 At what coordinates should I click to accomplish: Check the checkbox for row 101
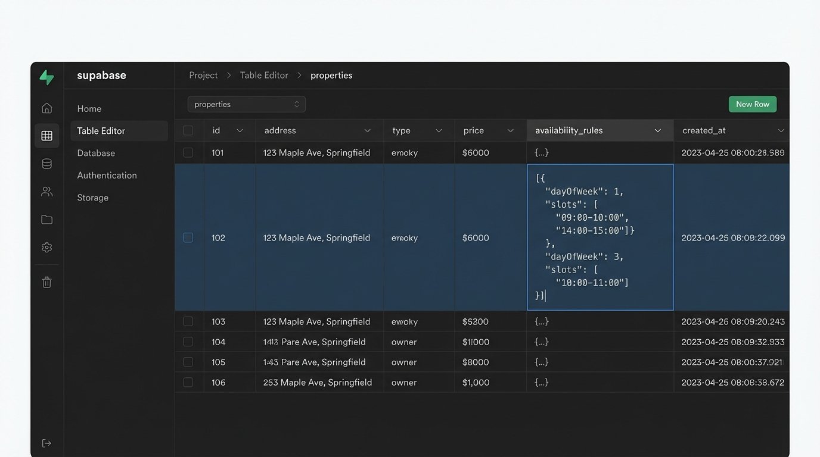pos(188,152)
